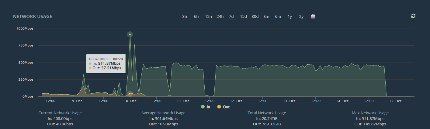430x129 pixels.
Task: Click the 13. Dec axis label
Action: (289, 101)
